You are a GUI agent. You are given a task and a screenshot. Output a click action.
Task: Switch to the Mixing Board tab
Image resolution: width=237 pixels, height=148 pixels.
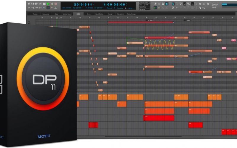coord(66,14)
